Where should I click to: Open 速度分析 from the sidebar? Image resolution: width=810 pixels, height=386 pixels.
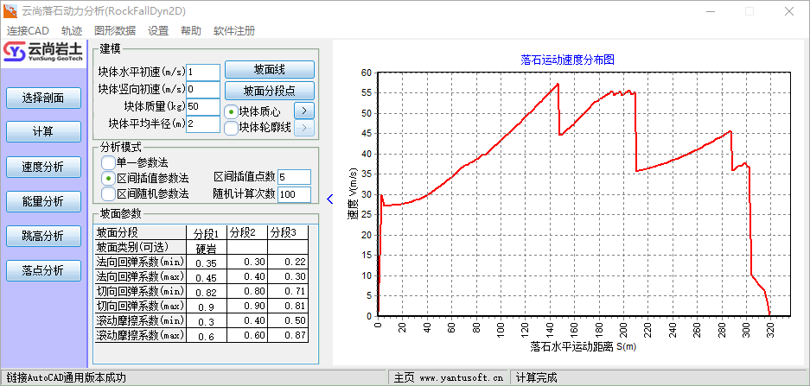coord(43,167)
